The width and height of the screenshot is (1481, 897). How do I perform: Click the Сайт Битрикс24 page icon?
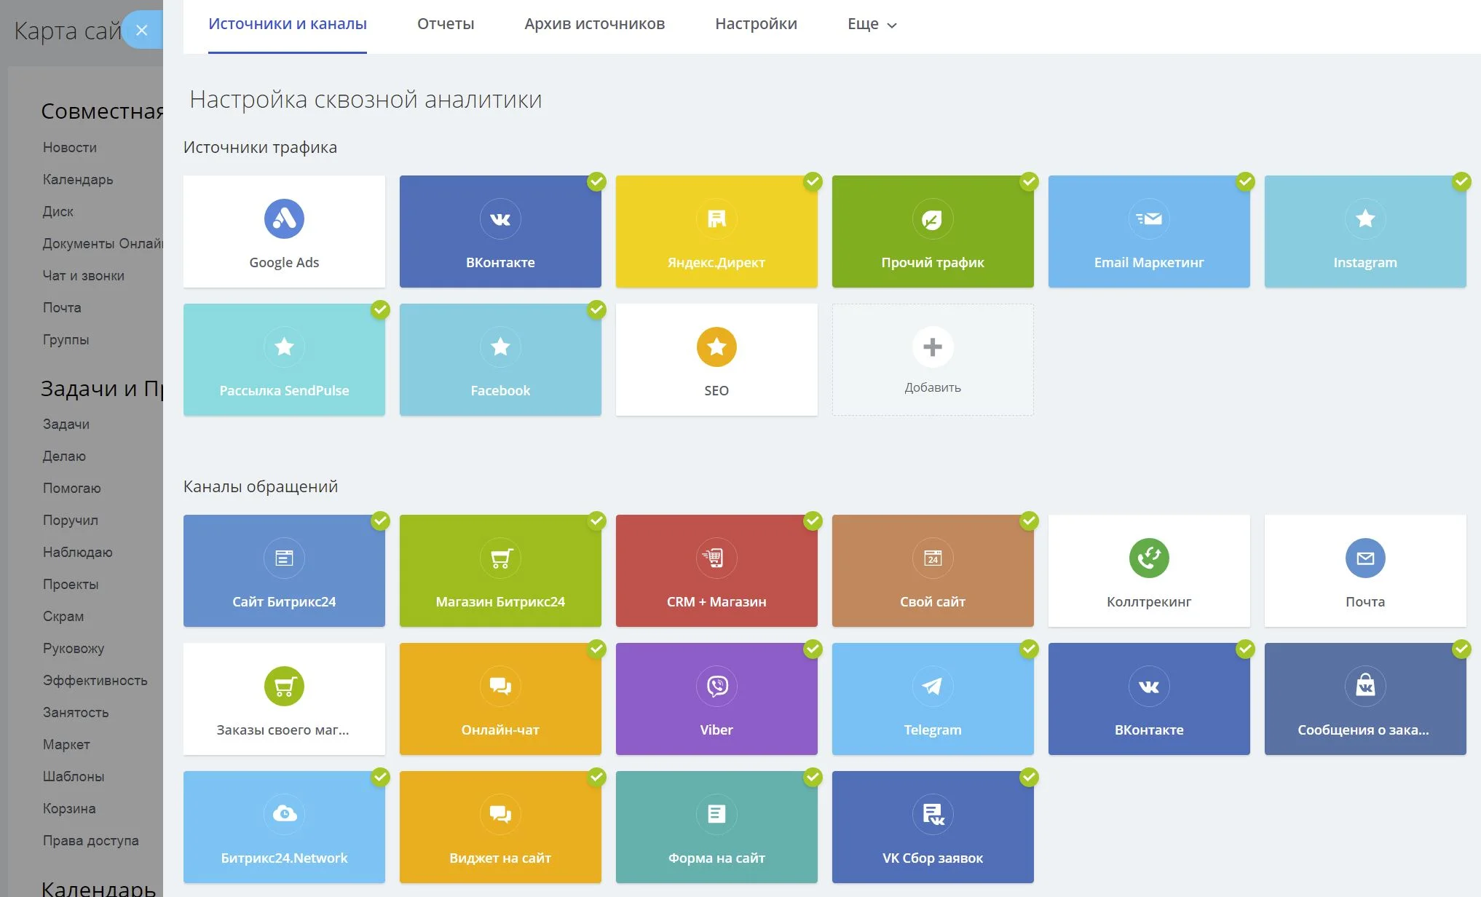284,558
